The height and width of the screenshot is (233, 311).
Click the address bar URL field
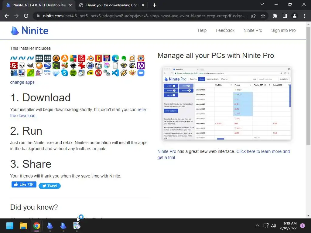(145, 16)
